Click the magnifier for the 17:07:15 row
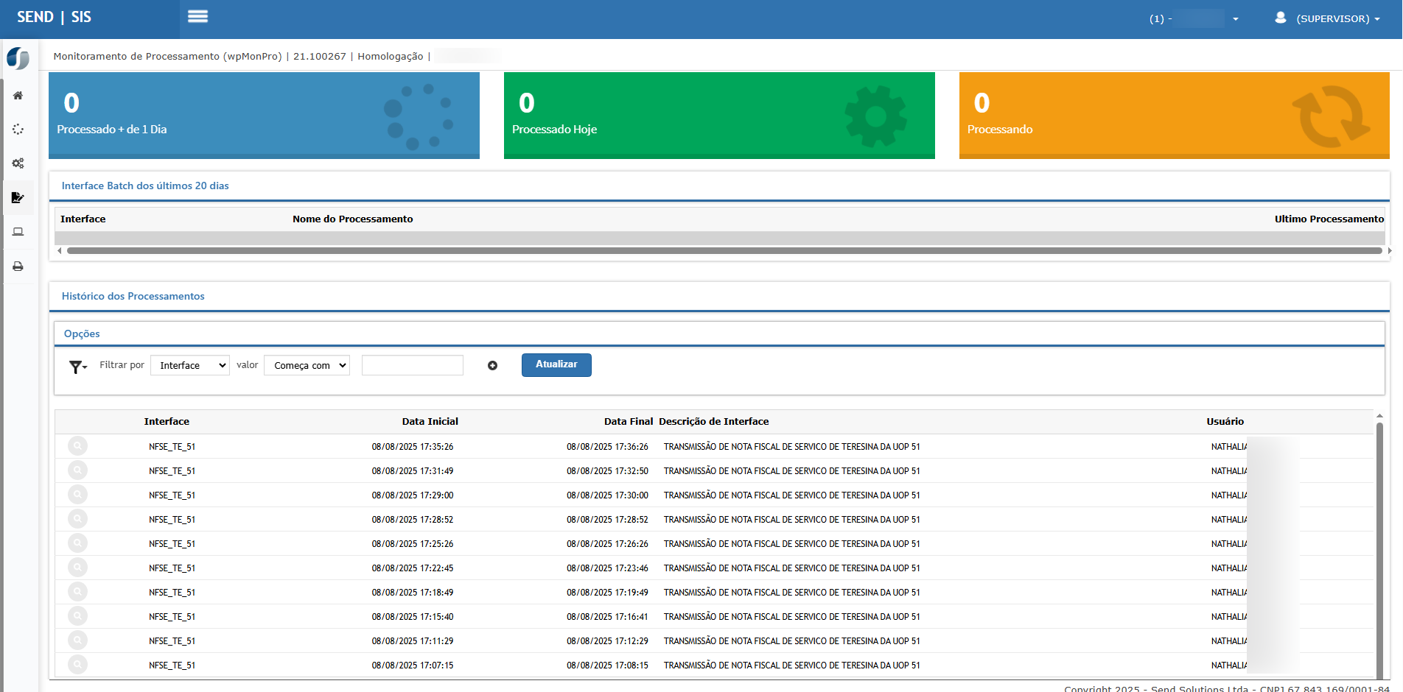The height and width of the screenshot is (692, 1403). [77, 665]
